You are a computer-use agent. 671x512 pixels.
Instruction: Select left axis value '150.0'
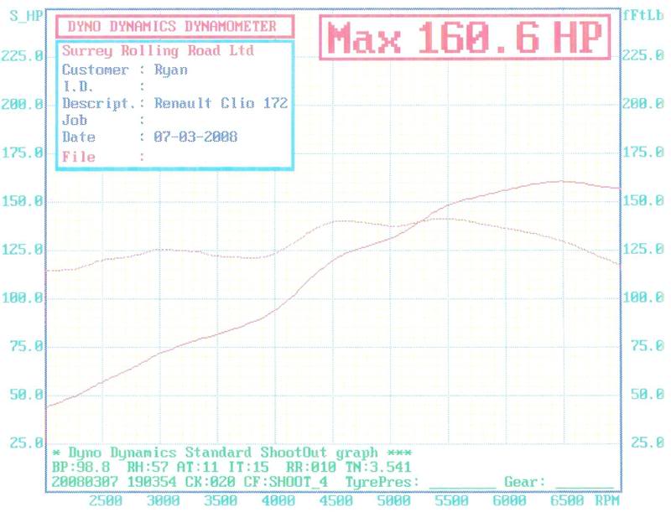click(23, 201)
